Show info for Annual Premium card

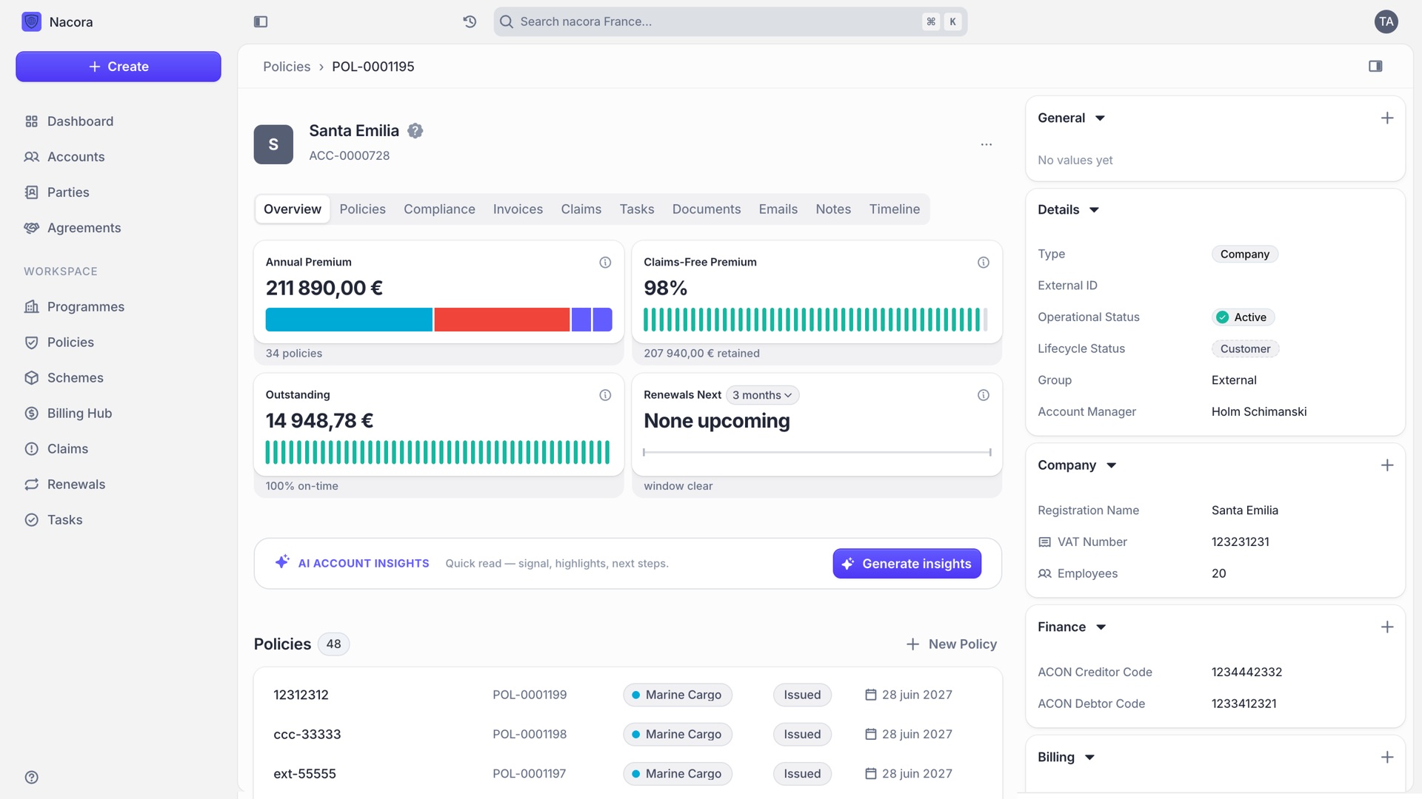coord(605,263)
